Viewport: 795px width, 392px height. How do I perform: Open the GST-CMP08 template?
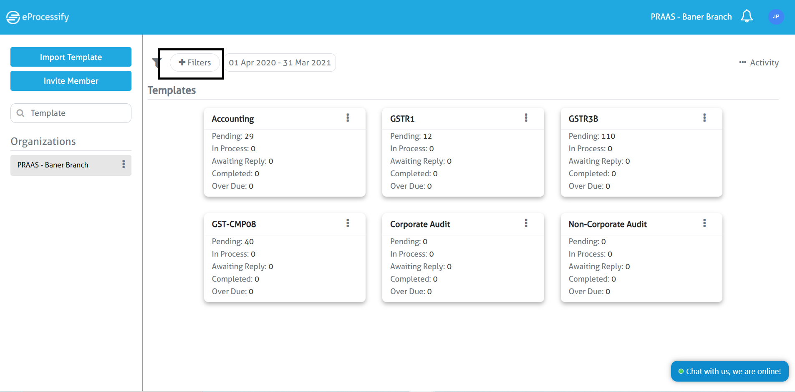pos(234,224)
